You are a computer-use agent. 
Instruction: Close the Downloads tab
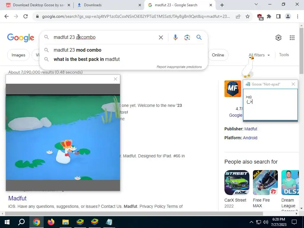pyautogui.click(x=140, y=5)
